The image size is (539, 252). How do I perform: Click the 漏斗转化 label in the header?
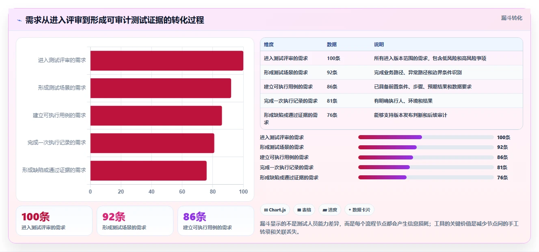click(x=512, y=18)
